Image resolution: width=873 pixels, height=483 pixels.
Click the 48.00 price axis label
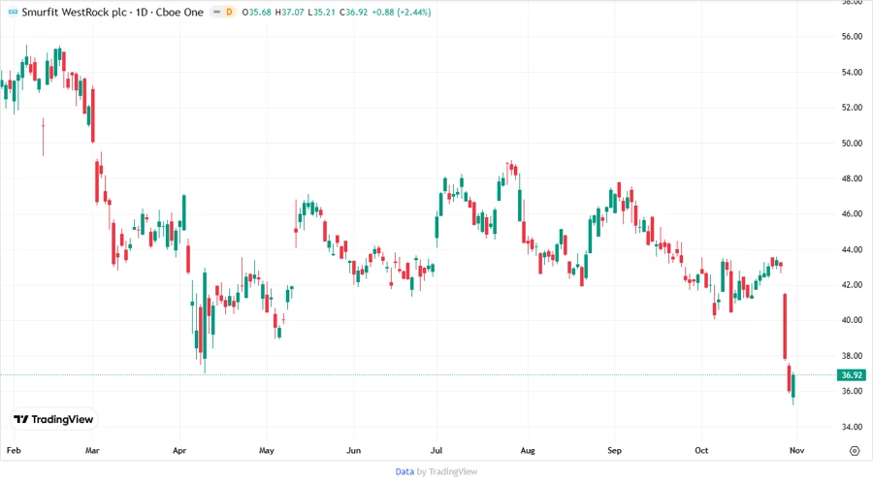[x=852, y=178]
